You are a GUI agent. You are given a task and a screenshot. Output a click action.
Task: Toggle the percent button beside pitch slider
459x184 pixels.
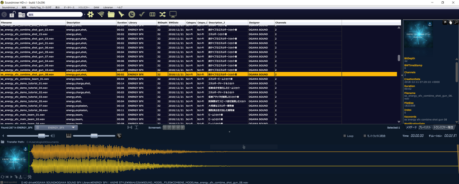pos(119,135)
